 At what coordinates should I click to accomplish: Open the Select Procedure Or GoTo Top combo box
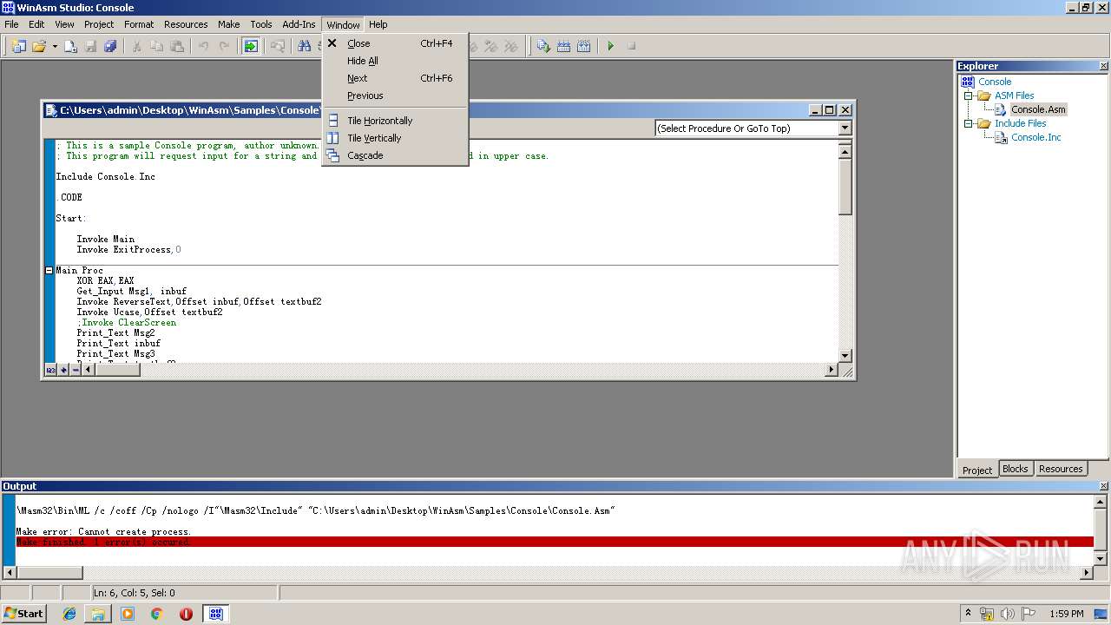(x=753, y=128)
